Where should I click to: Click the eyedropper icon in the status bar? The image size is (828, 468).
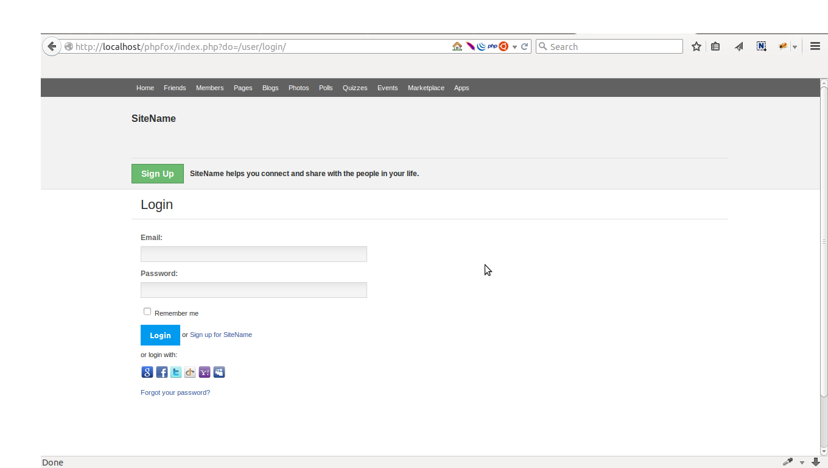788,462
